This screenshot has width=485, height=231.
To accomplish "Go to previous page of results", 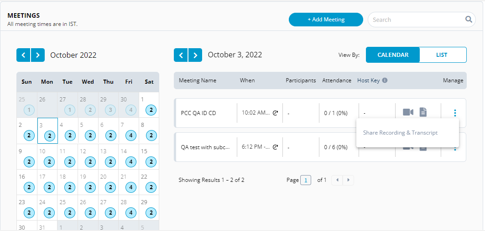I will coord(337,180).
